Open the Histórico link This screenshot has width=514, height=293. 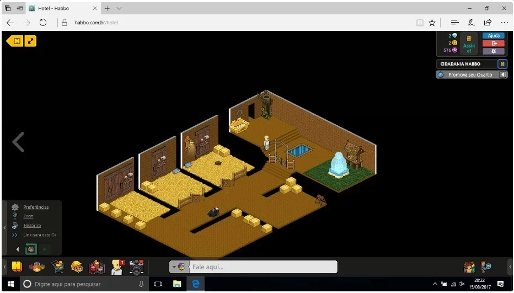(x=32, y=226)
